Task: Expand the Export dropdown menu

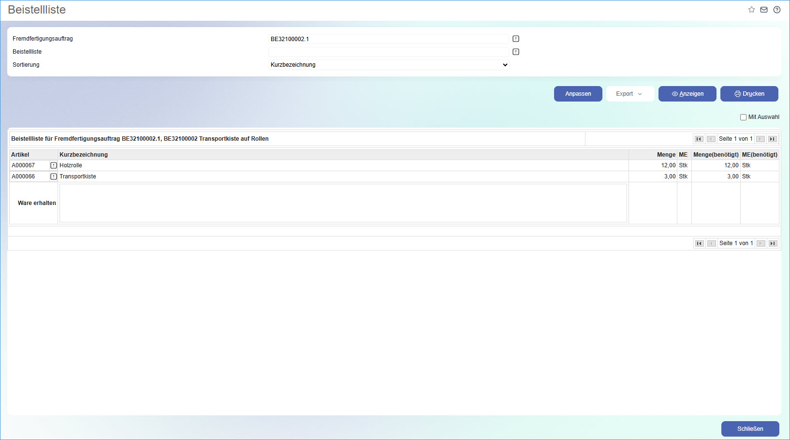Action: click(629, 94)
